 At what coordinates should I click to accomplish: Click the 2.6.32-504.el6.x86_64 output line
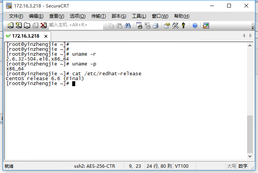tap(38, 59)
